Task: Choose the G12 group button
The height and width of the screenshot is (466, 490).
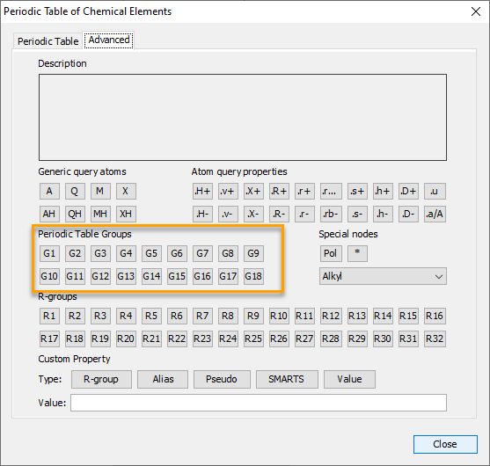Action: click(100, 276)
